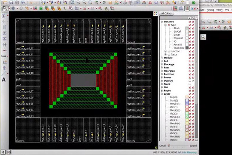Click the color palette grid icon
The height and width of the screenshot is (155, 232).
coord(156,14)
